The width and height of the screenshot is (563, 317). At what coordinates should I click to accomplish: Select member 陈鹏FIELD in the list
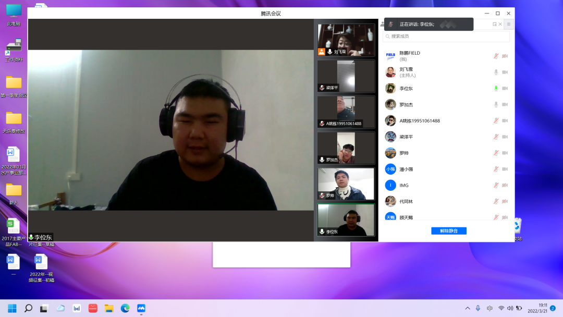446,56
